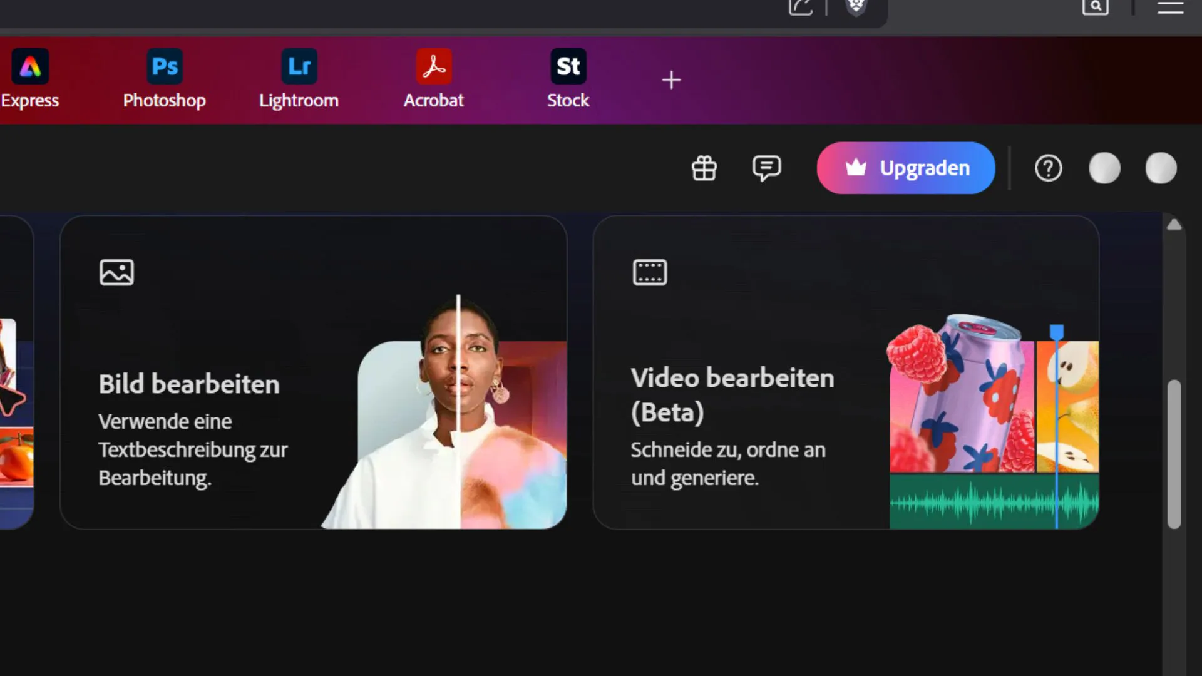The width and height of the screenshot is (1202, 676).
Task: Open the Lightroom app shortcut
Action: (x=299, y=66)
